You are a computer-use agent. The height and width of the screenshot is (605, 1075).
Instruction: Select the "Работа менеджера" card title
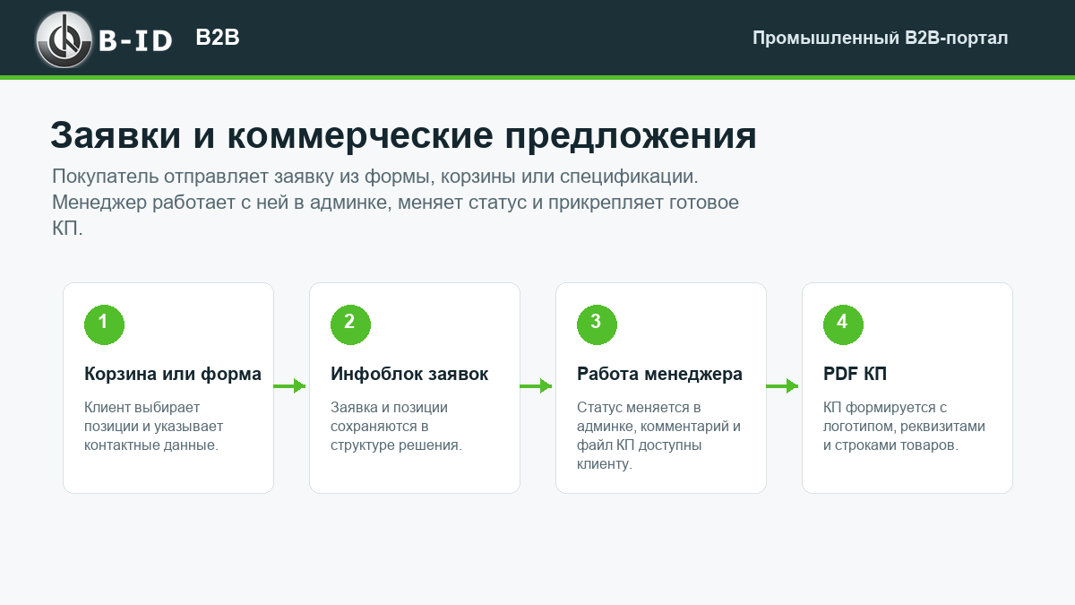[x=659, y=374]
